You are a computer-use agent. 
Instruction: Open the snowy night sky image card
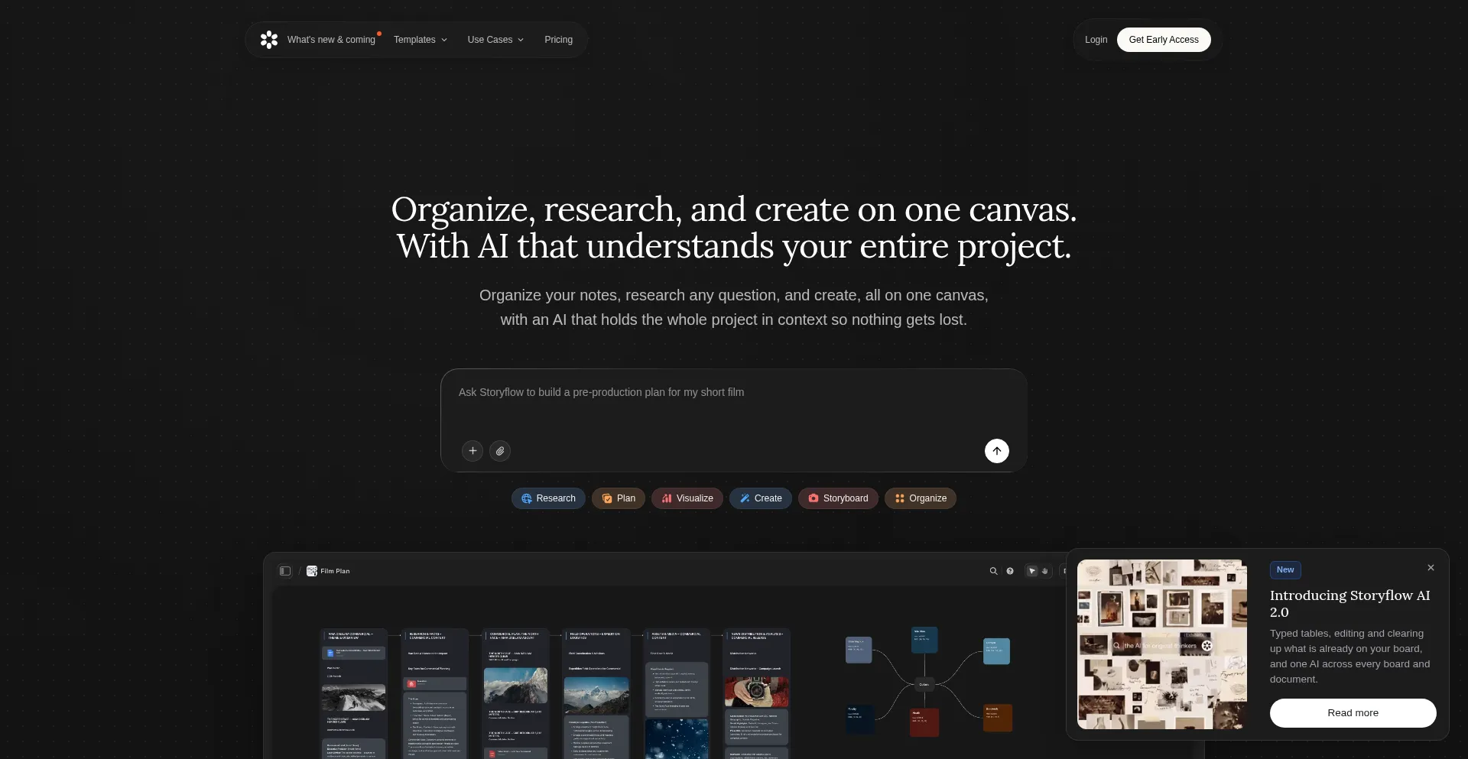pyautogui.click(x=677, y=739)
